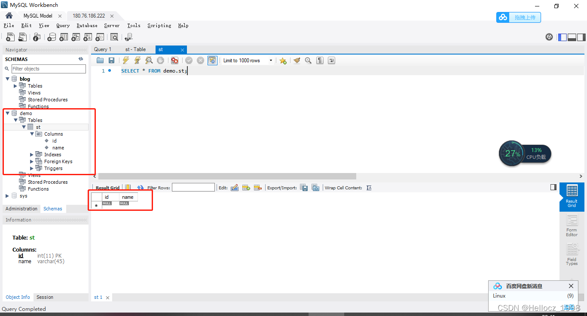Create a new view icon
This screenshot has height=316, width=587.
coord(76,37)
